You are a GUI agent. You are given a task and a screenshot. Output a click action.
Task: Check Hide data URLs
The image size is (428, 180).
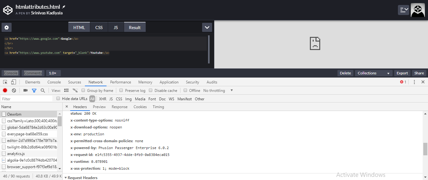point(58,98)
